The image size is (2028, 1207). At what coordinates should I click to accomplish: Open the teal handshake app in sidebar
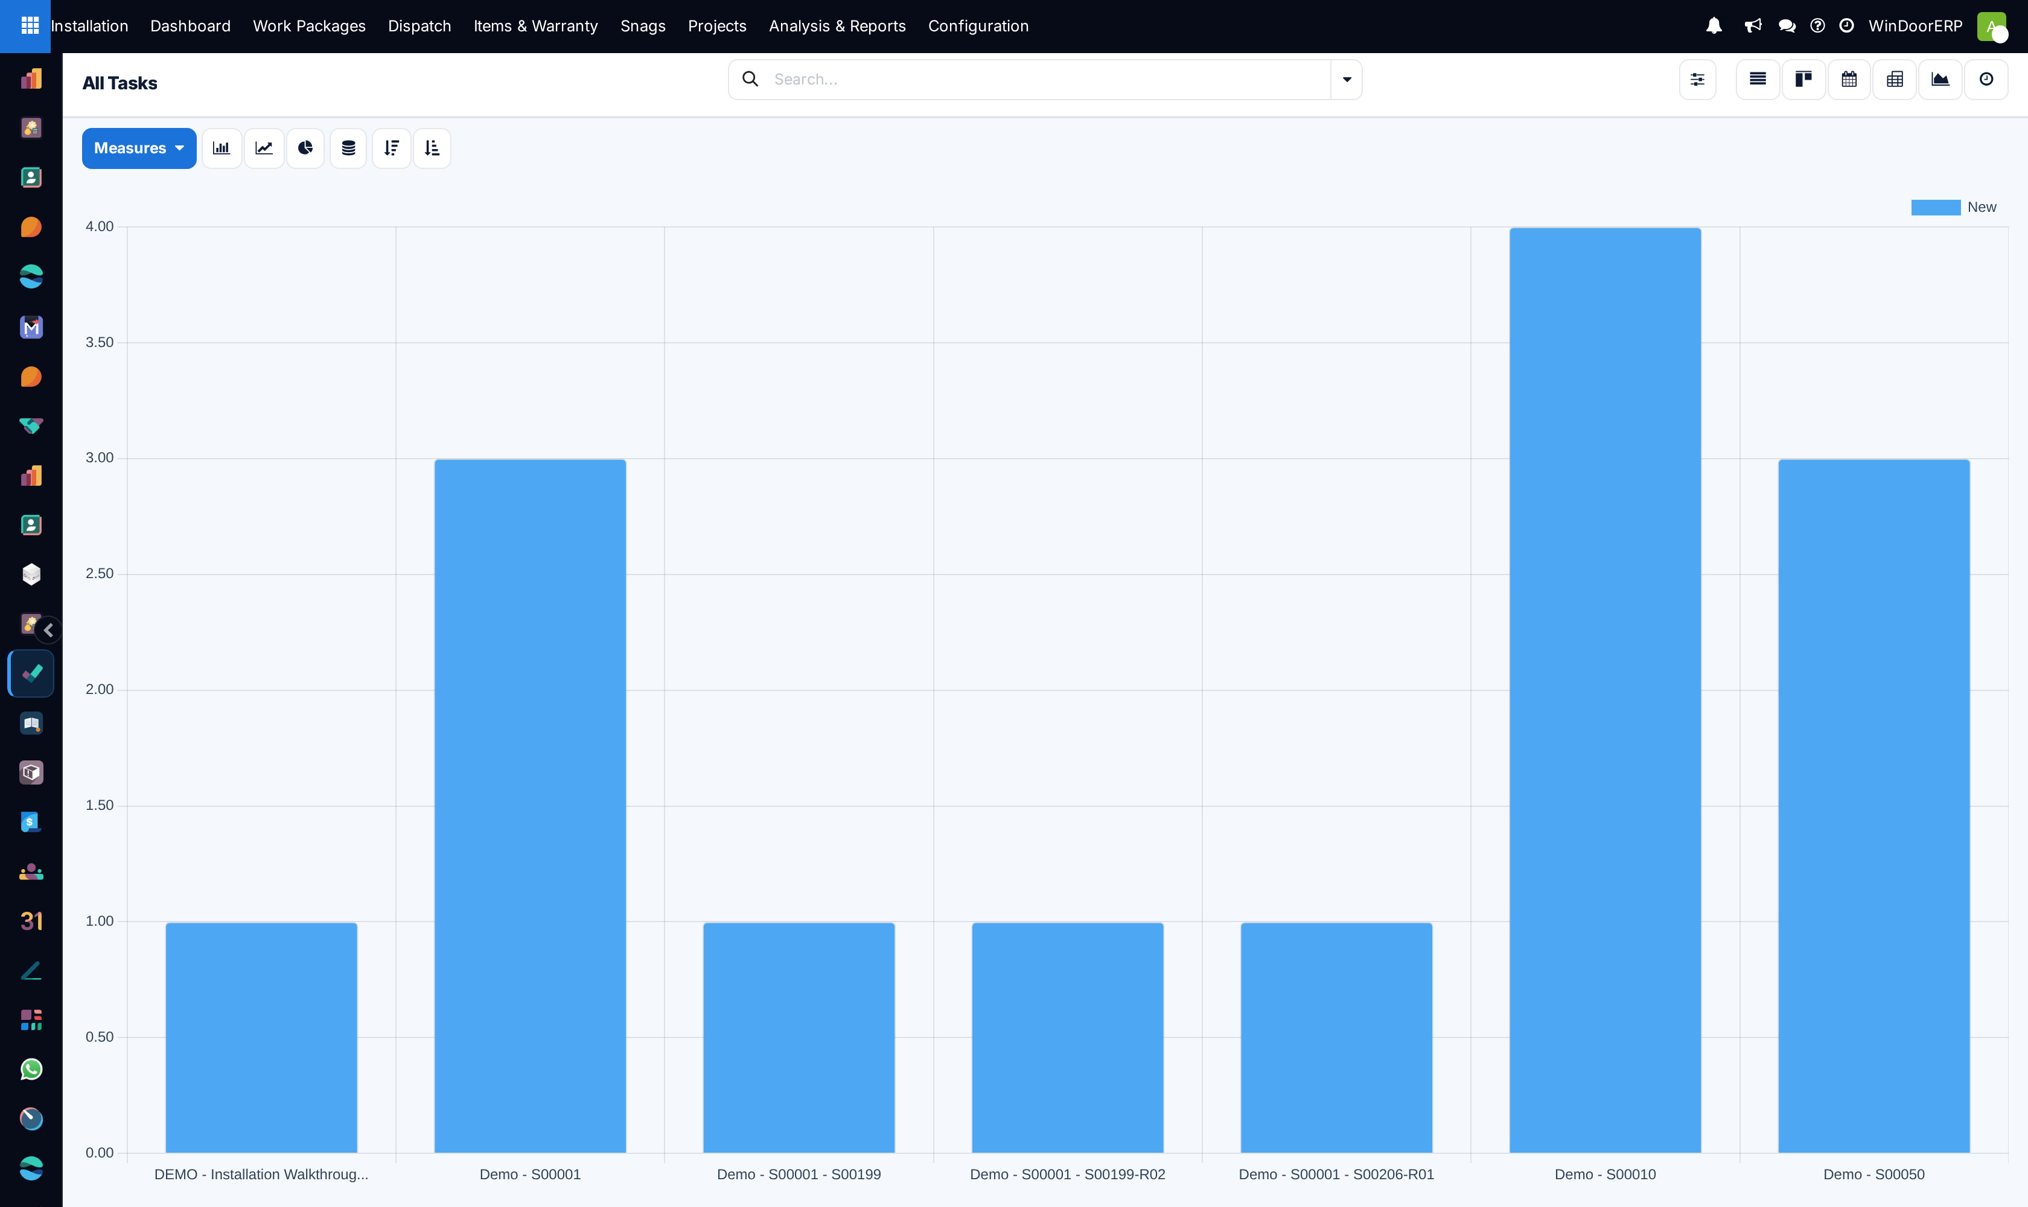[31, 425]
